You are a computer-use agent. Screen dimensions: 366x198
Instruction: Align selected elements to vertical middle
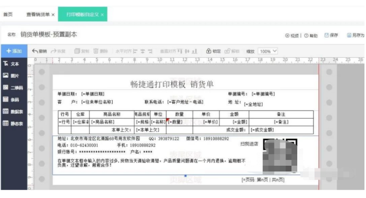[x=187, y=51]
